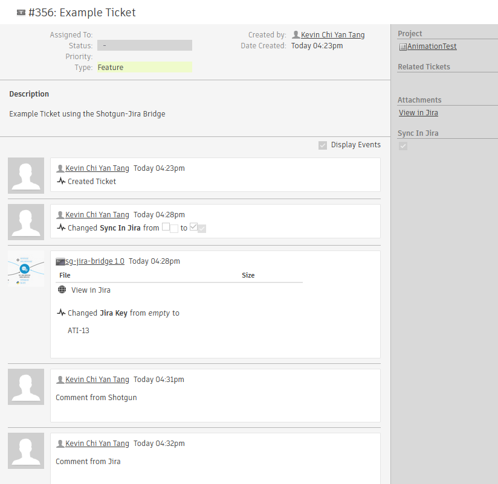Click the pulse icon beside Changed Jira Key
Viewport: 498px width, 484px height.
coord(61,313)
